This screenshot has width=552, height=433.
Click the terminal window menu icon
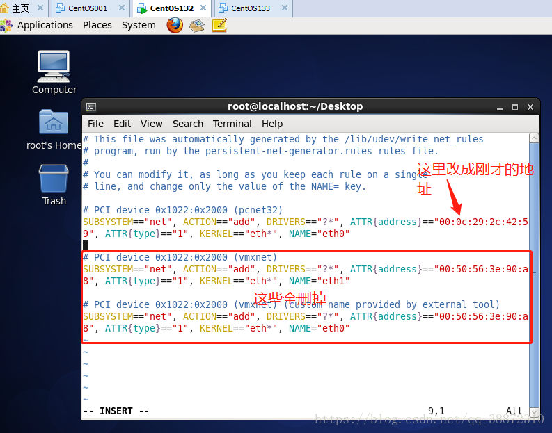[x=91, y=107]
